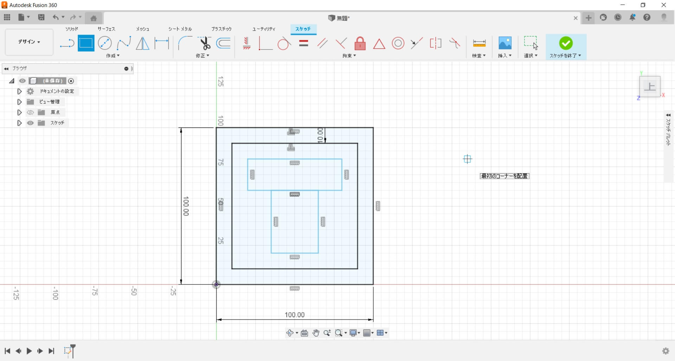Expand the ビュー管理 folder
This screenshot has width=675, height=361.
(19, 102)
